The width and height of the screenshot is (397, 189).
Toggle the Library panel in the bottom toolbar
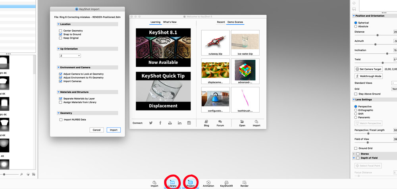(x=172, y=184)
